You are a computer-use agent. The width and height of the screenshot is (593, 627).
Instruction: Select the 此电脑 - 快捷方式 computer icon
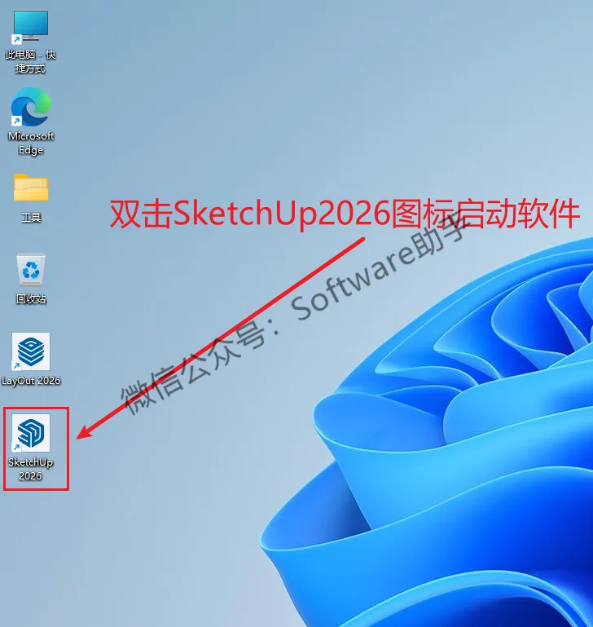(31, 26)
